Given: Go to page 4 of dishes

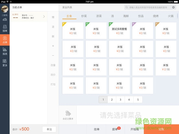Looking at the screenshot, I should point(129,100).
